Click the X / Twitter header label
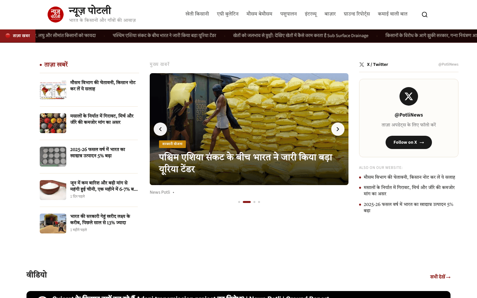This screenshot has height=298, width=477. click(x=377, y=65)
